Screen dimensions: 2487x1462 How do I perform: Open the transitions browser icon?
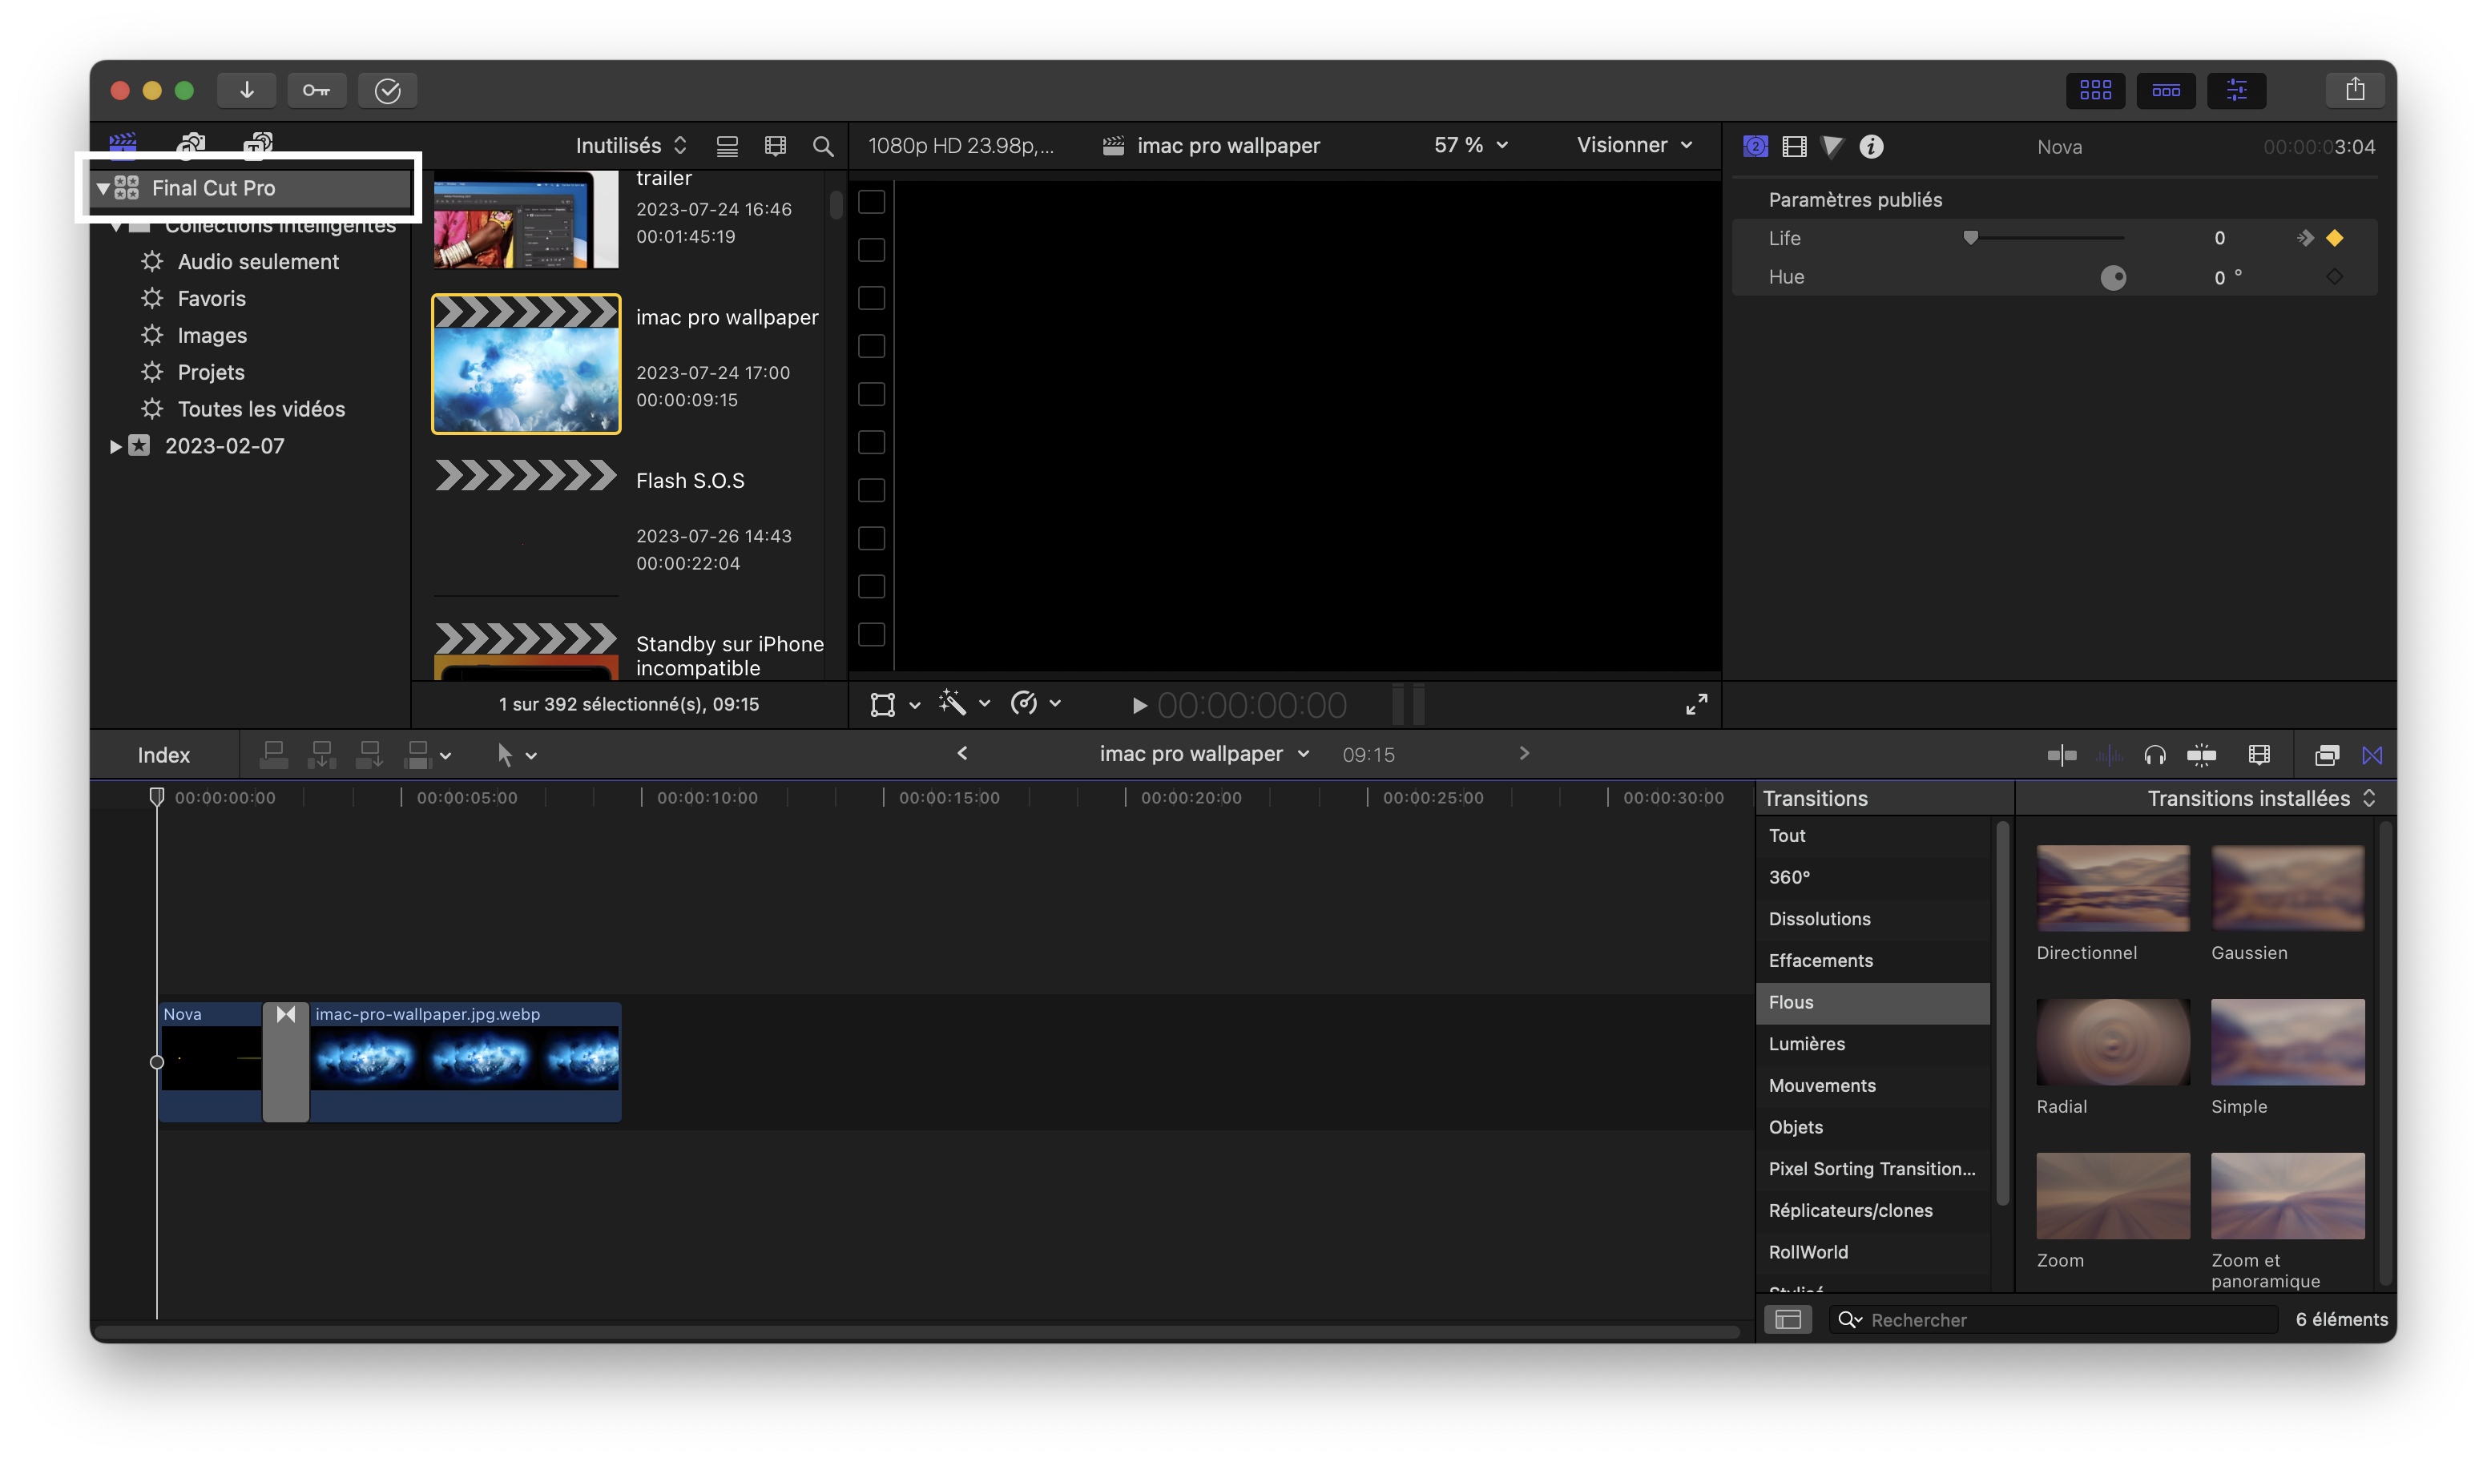point(2372,755)
